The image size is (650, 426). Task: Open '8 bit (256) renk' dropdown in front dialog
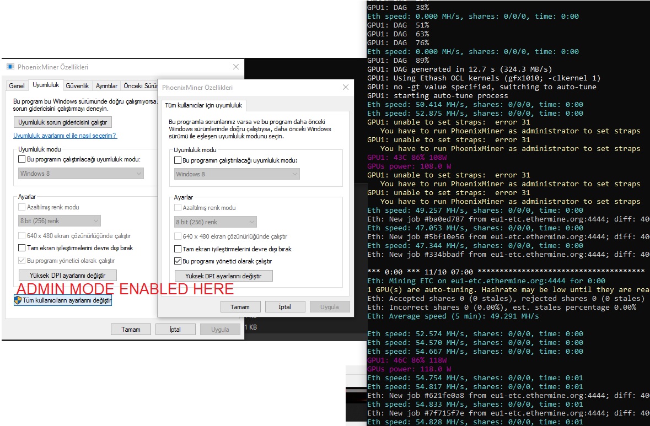tap(215, 222)
